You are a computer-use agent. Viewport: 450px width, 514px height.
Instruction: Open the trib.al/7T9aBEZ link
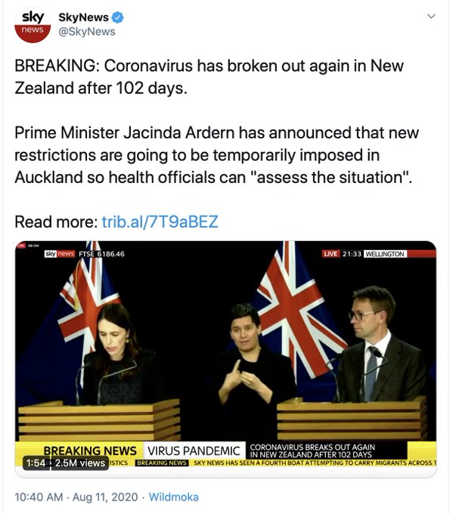click(160, 221)
